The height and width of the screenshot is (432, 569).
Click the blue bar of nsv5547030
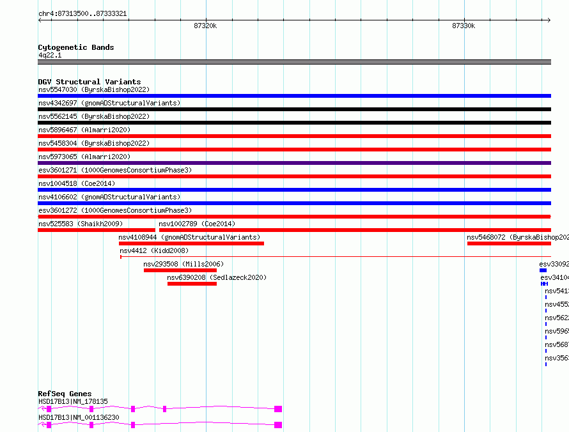tap(294, 96)
